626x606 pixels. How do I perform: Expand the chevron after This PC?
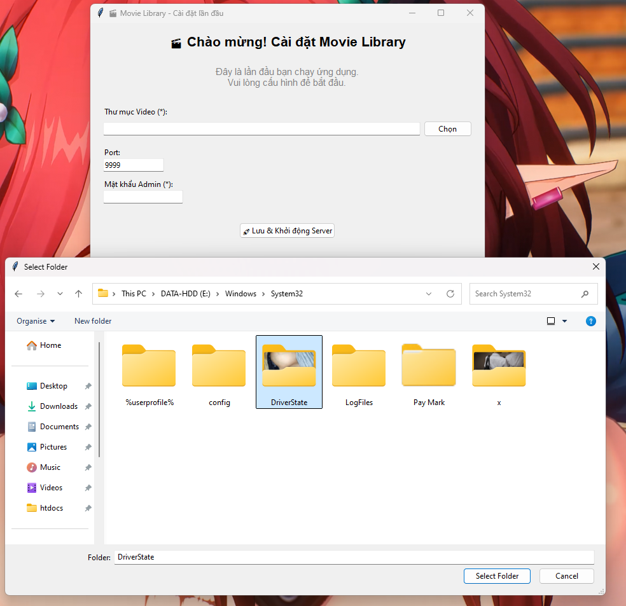[x=153, y=294]
